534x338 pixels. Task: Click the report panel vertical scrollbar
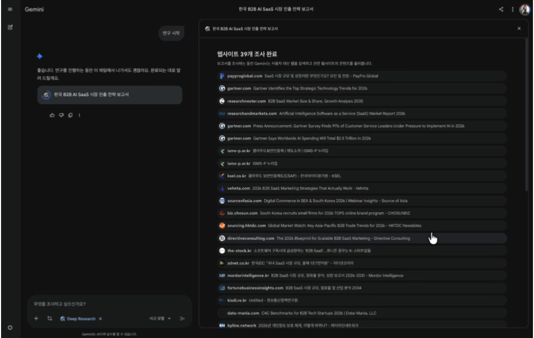click(527, 116)
